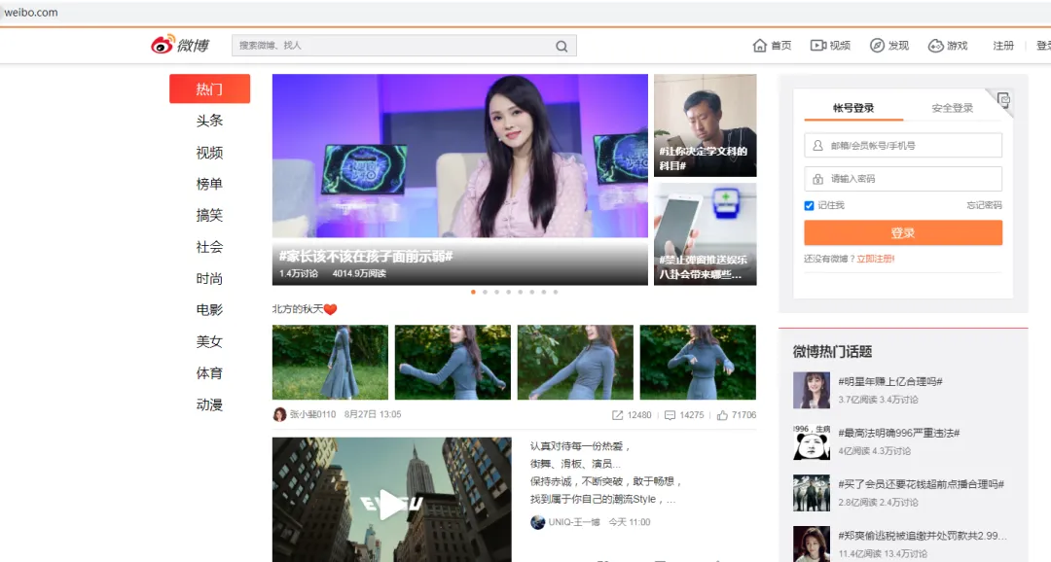Click 微博热门话题 heading

click(832, 352)
